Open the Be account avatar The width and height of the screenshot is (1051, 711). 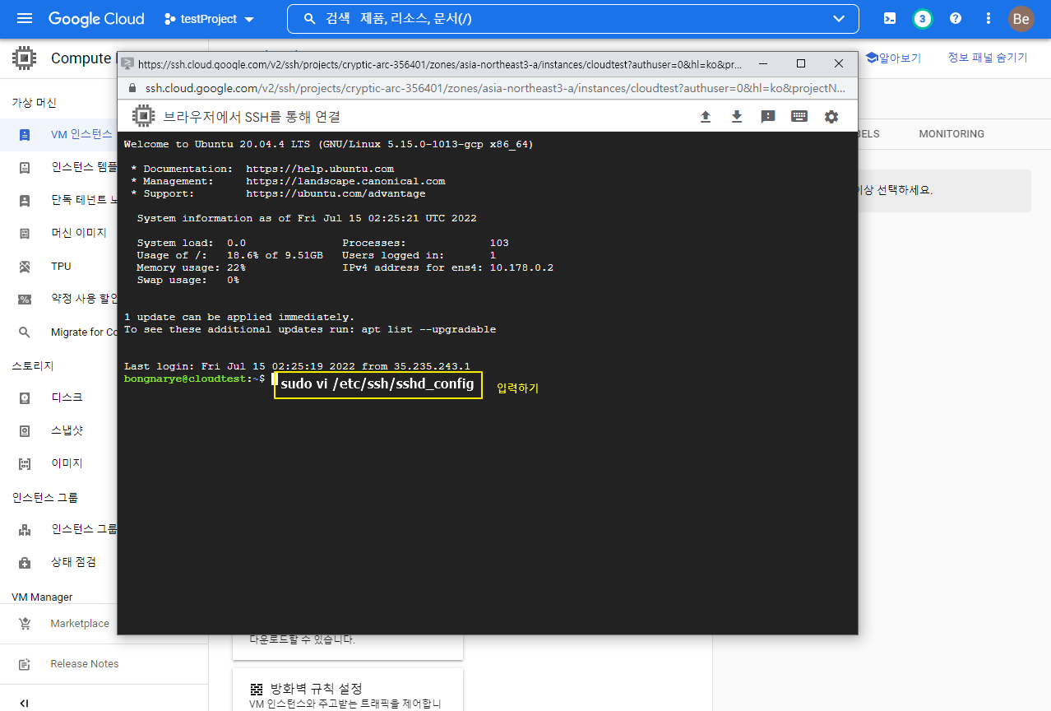coord(1021,18)
